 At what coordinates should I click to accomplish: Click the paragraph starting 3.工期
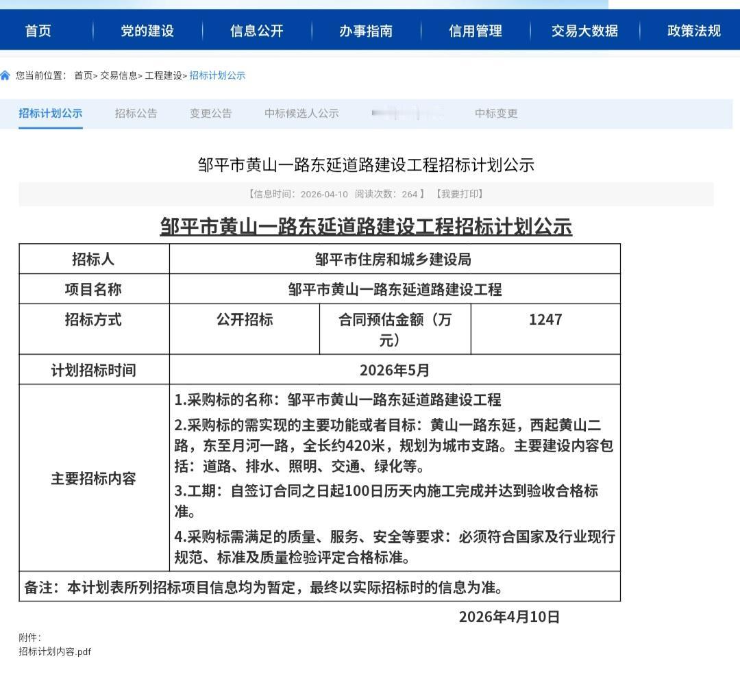386,501
